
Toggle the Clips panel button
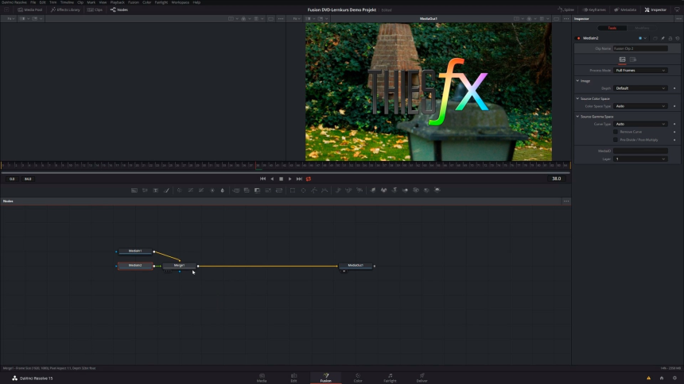tap(95, 10)
